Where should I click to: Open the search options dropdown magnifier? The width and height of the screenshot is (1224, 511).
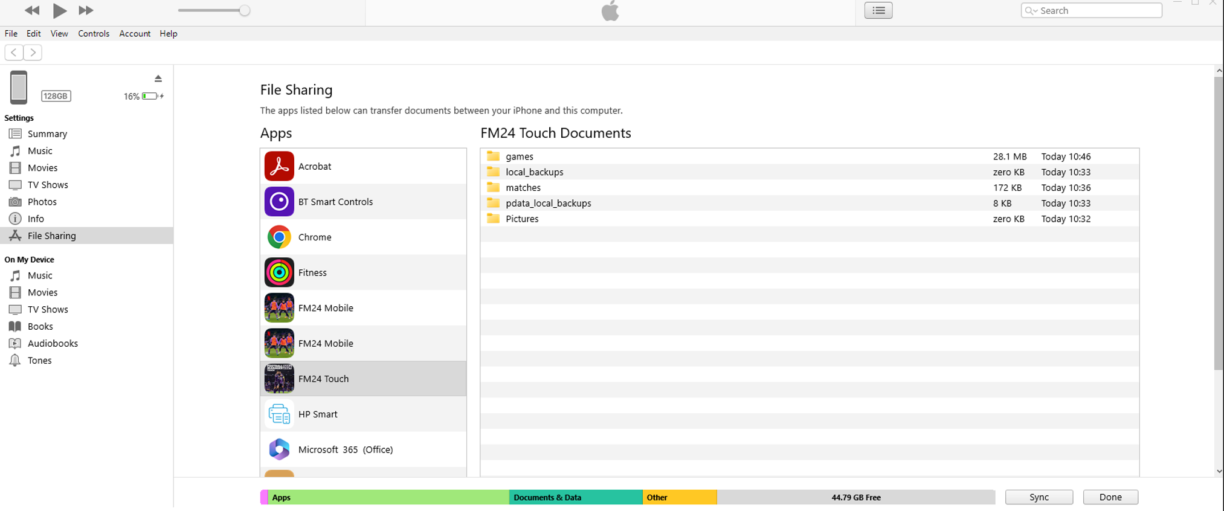[1031, 11]
